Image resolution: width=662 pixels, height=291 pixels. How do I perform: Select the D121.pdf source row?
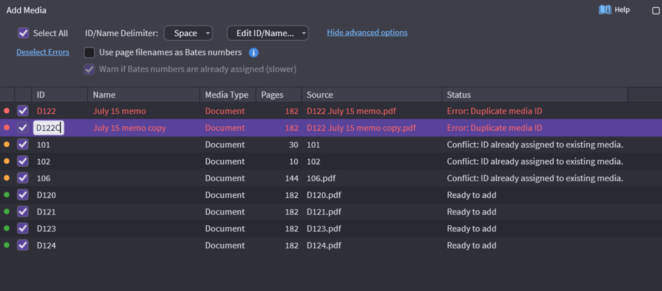click(324, 212)
